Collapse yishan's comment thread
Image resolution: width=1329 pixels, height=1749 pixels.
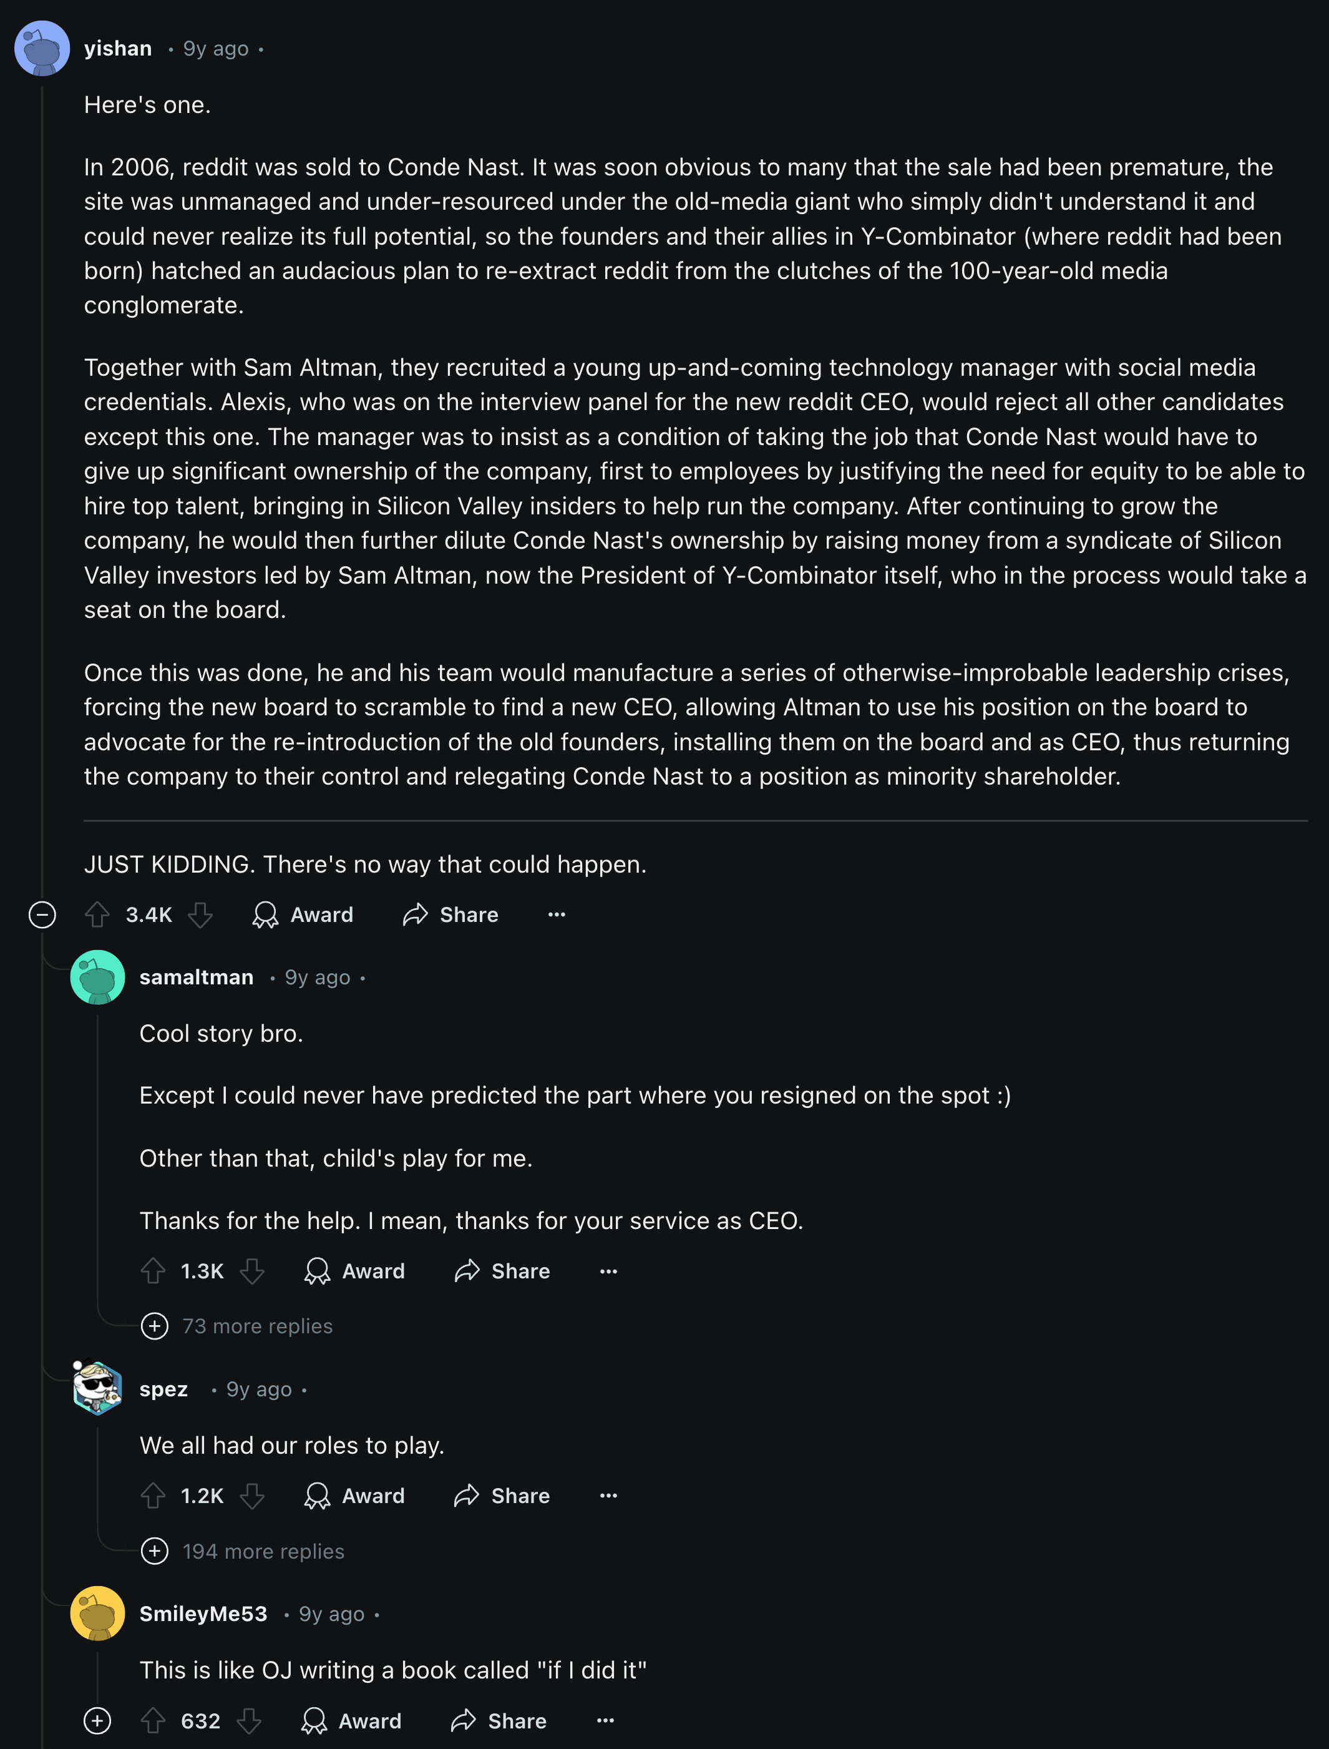point(42,915)
